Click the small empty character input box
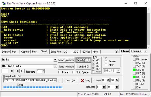Viewport: 151px width, 97px height. pyautogui.click(x=5, y=71)
